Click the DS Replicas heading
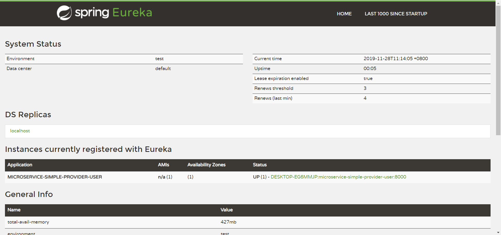Screen dimensions: 501x235 [x=28, y=115]
